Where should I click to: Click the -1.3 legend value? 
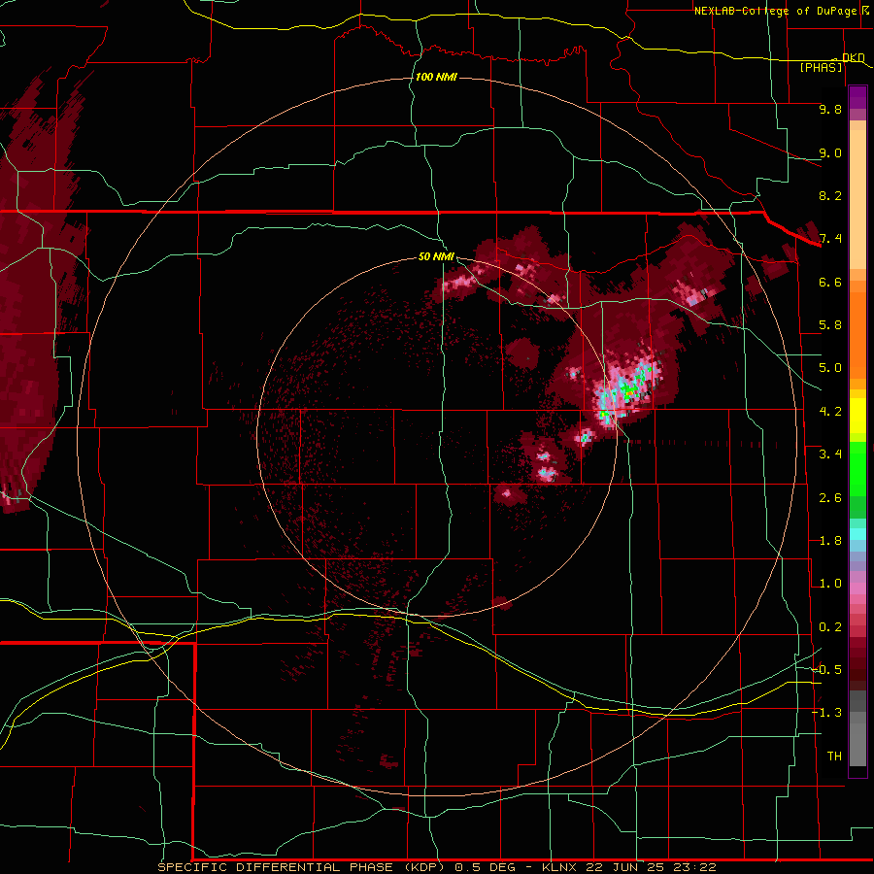pos(827,713)
